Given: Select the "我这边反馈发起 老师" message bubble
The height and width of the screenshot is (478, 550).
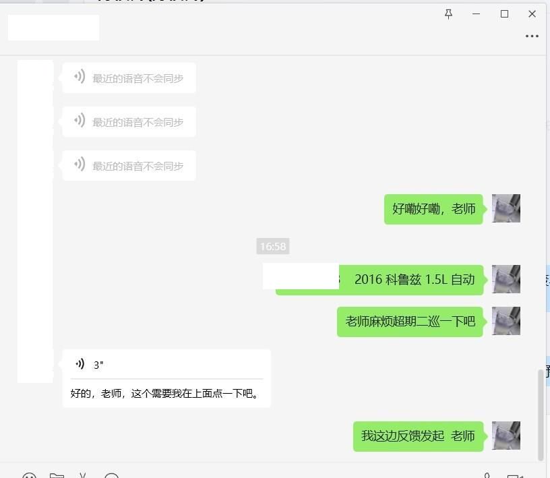Looking at the screenshot, I should pyautogui.click(x=418, y=436).
